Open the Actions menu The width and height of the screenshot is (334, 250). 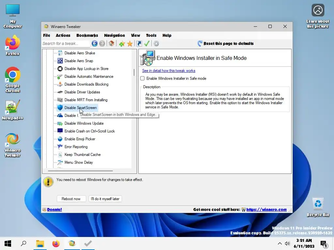click(63, 35)
